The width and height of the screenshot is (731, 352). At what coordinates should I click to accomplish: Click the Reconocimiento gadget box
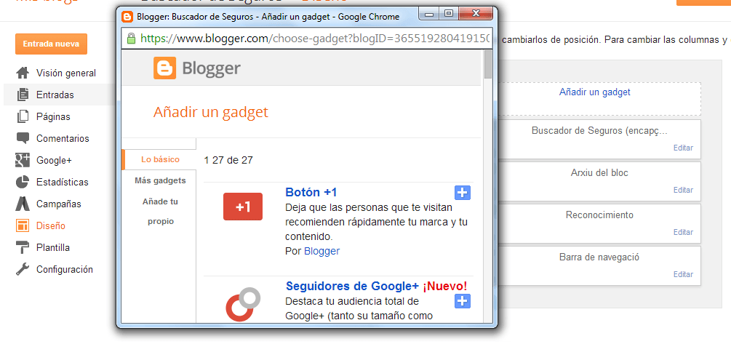tap(599, 223)
